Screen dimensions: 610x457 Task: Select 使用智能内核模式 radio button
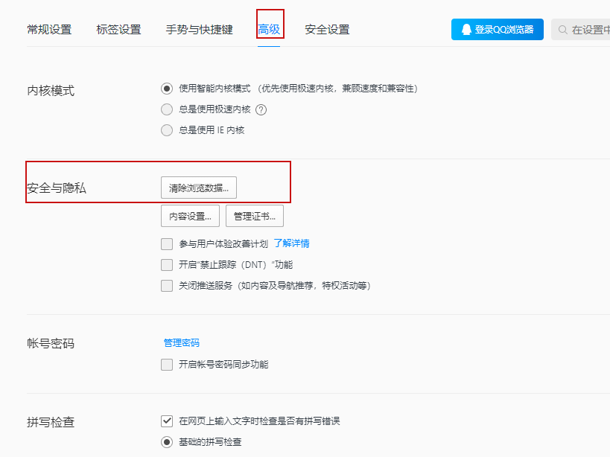(167, 89)
